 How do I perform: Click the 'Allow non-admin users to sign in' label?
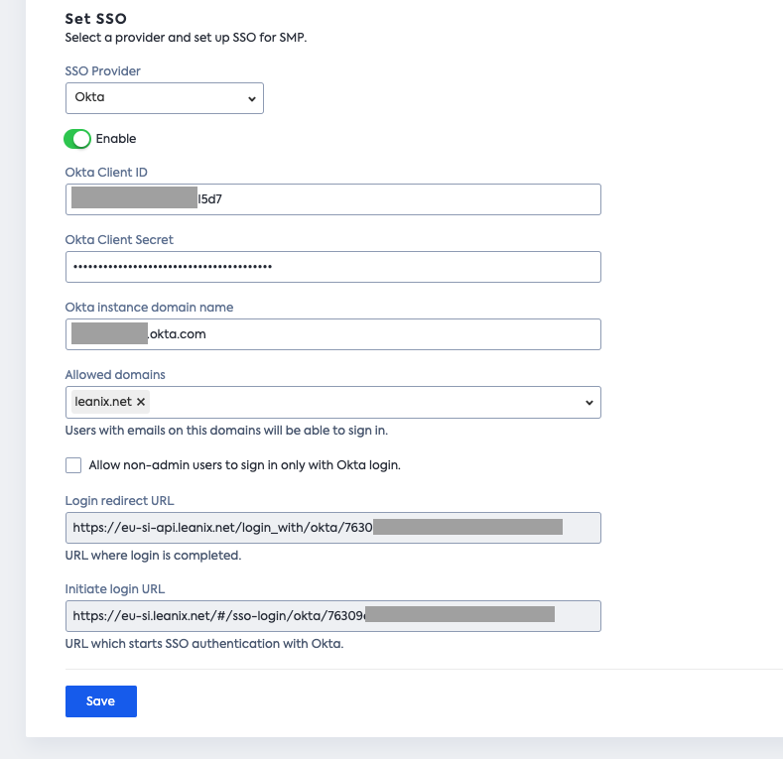click(x=245, y=465)
